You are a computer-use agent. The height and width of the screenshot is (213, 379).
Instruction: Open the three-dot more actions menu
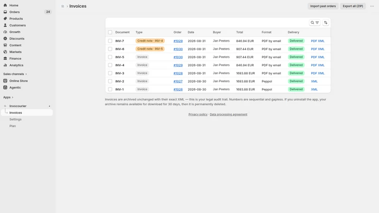372,6
